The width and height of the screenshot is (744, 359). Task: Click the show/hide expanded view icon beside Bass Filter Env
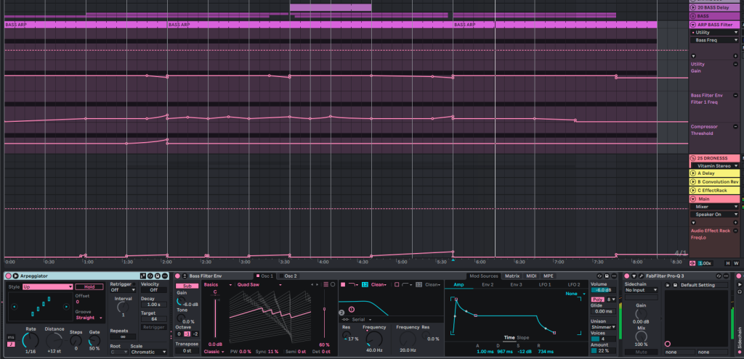coord(185,276)
